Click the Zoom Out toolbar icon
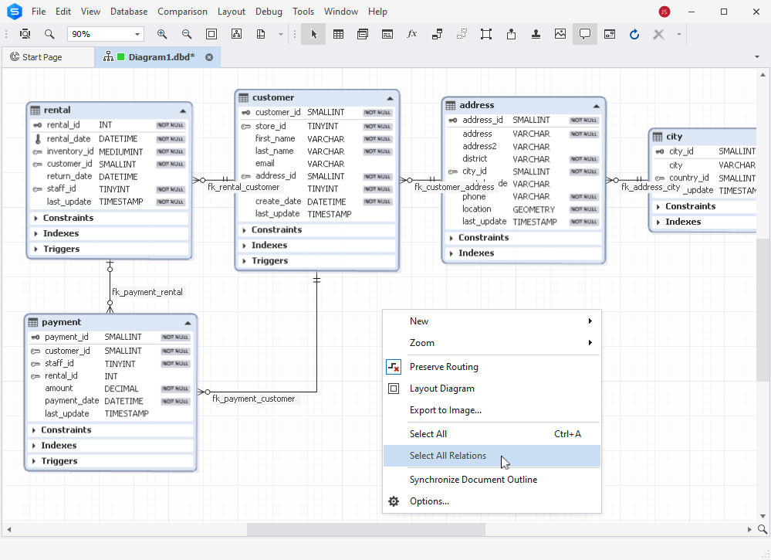This screenshot has height=560, width=771. (184, 34)
